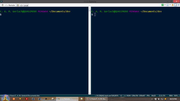
Task: Toggle the alternative mode pane icon
Action: click(175, 5)
